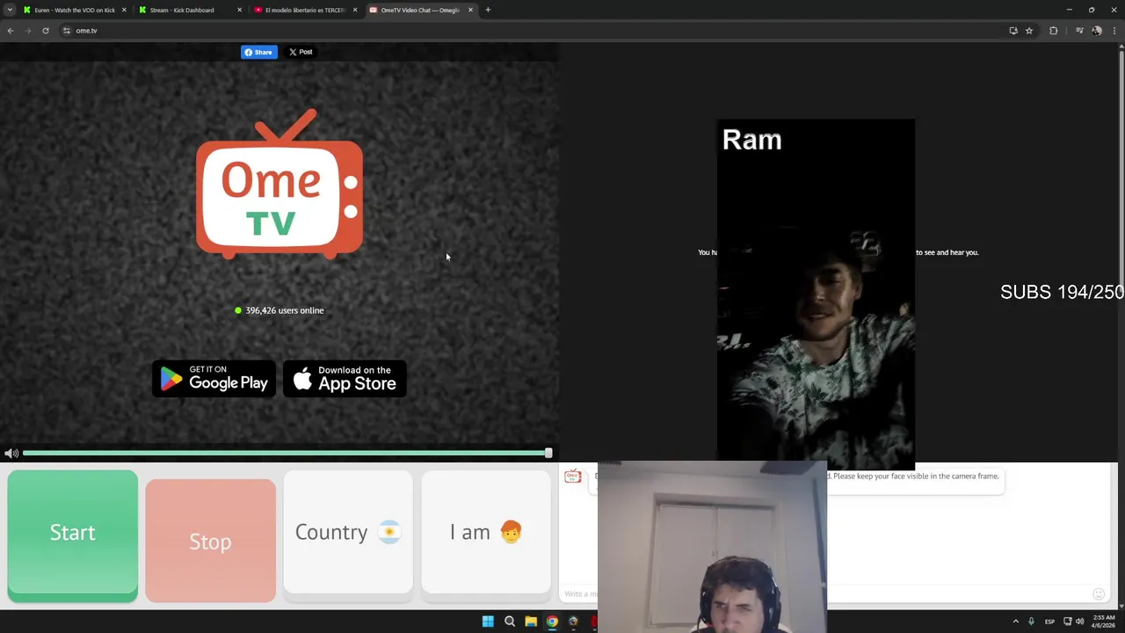The width and height of the screenshot is (1125, 633).
Task: Open the browser extensions menu
Action: click(1054, 31)
